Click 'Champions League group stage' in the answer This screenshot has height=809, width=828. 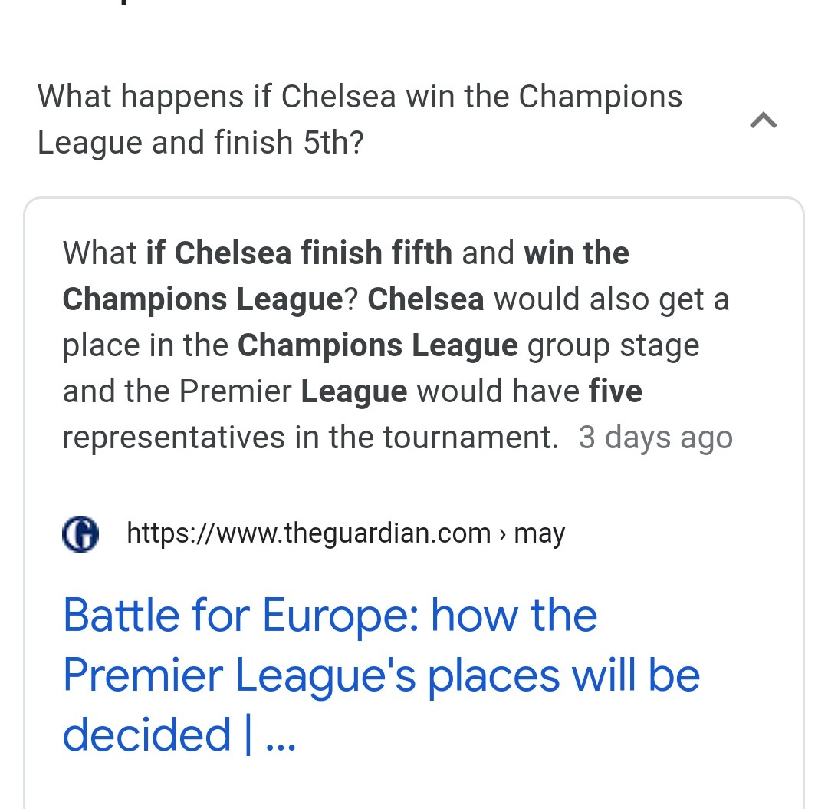tap(468, 345)
